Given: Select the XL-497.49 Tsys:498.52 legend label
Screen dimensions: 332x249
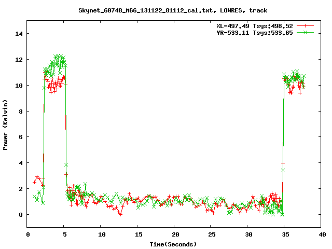Looking at the screenshot, I should (255, 26).
